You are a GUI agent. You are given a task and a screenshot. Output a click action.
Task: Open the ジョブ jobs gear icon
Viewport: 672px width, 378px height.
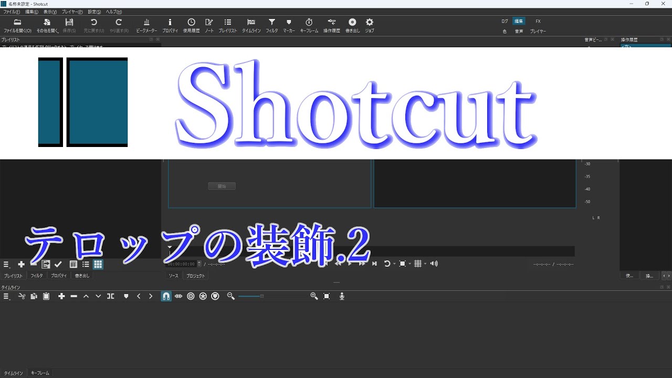point(370,25)
